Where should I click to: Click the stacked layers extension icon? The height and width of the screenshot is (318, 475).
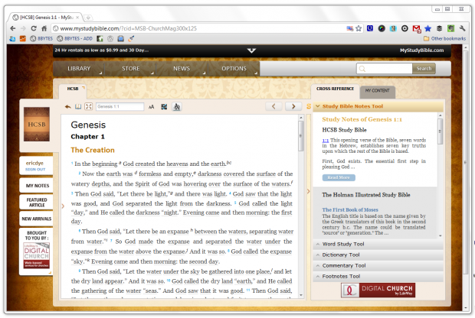pyautogui.click(x=439, y=28)
